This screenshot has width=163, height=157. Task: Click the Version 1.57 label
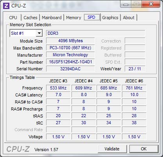coord(46,150)
